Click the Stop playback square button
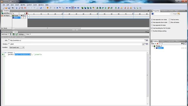Screen dimensions: 188x106 tap(55, 8)
